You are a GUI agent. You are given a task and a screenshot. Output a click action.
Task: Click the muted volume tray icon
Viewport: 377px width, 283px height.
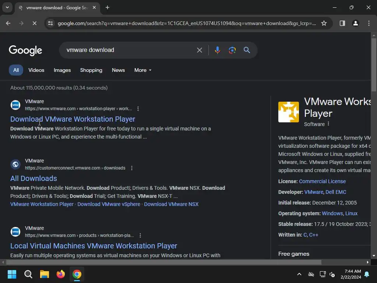point(332,274)
